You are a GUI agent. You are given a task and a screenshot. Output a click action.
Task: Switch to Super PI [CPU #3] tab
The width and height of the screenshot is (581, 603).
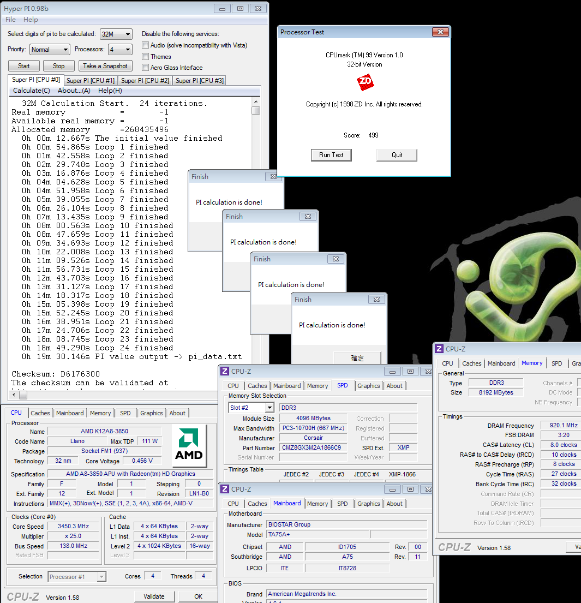click(200, 80)
